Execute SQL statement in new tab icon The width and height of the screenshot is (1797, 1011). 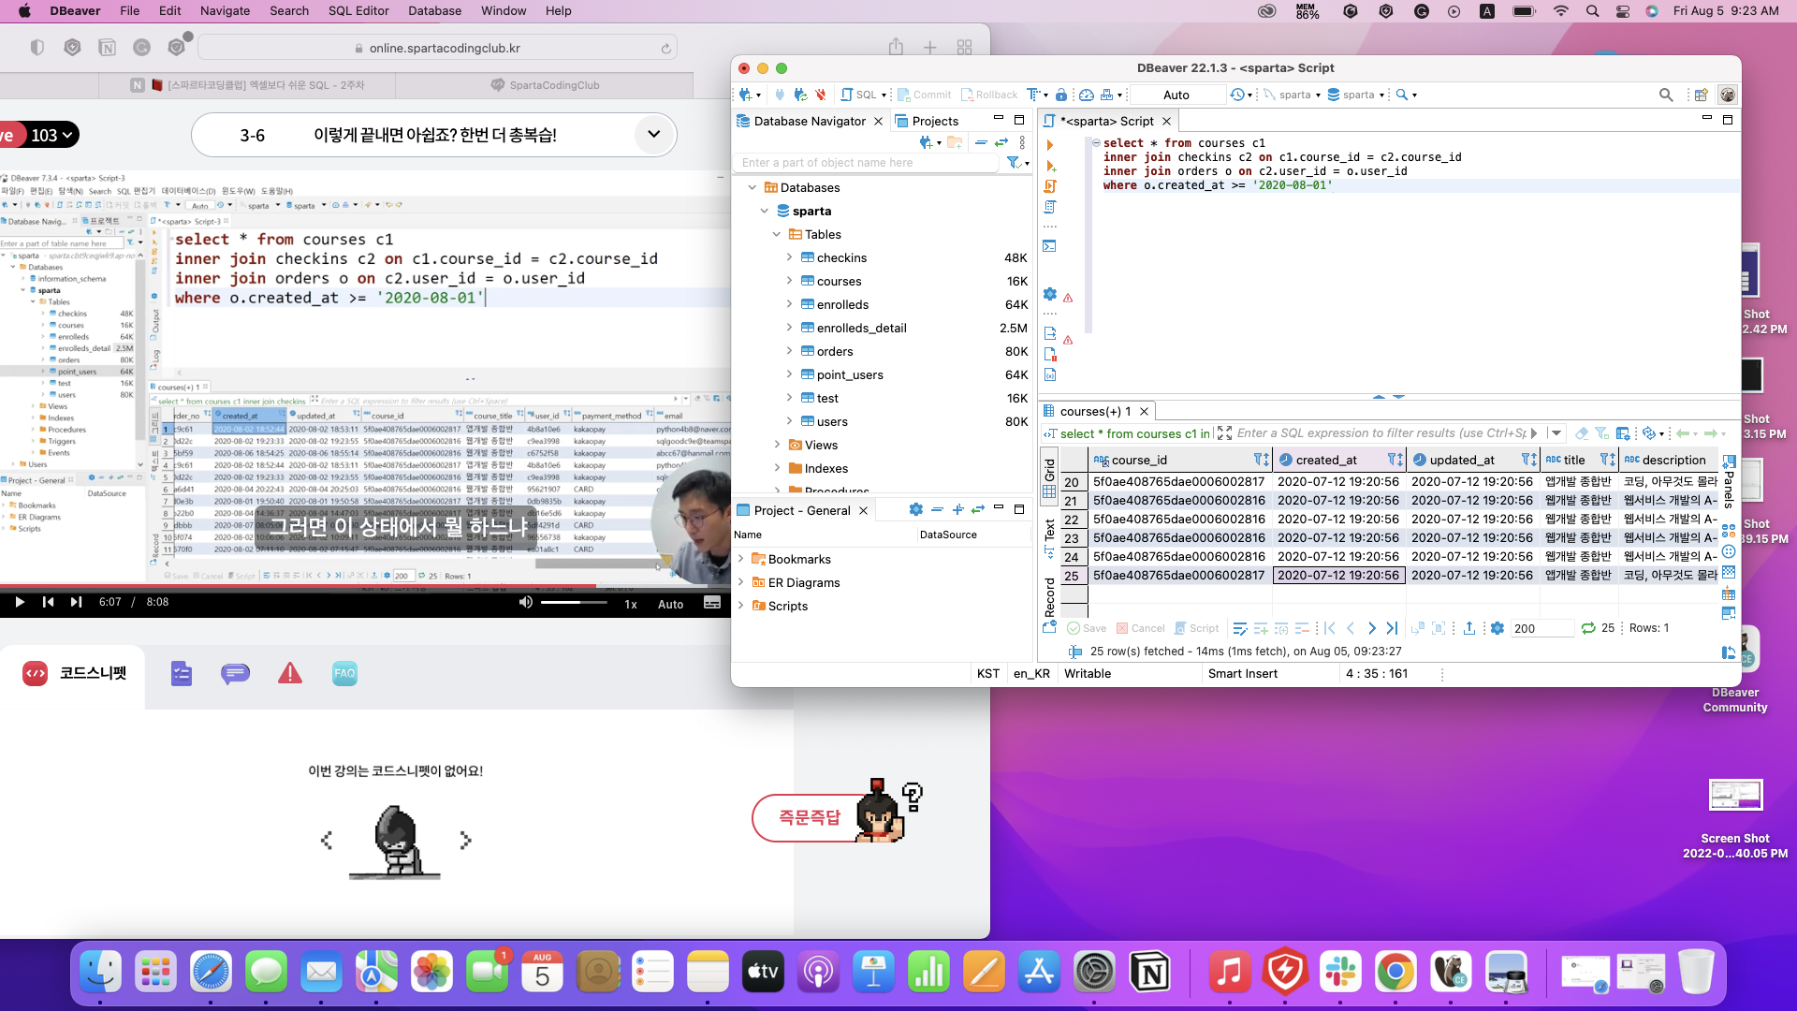[1050, 166]
